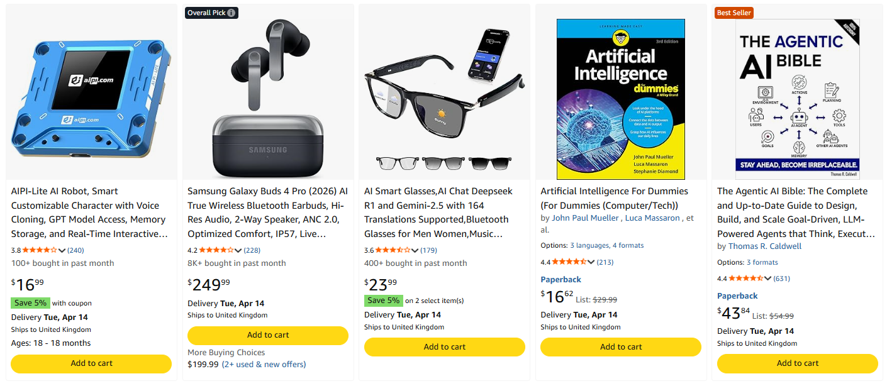The height and width of the screenshot is (386, 887).
Task: Click the info icon on the Overall Pick badge
Action: [232, 12]
